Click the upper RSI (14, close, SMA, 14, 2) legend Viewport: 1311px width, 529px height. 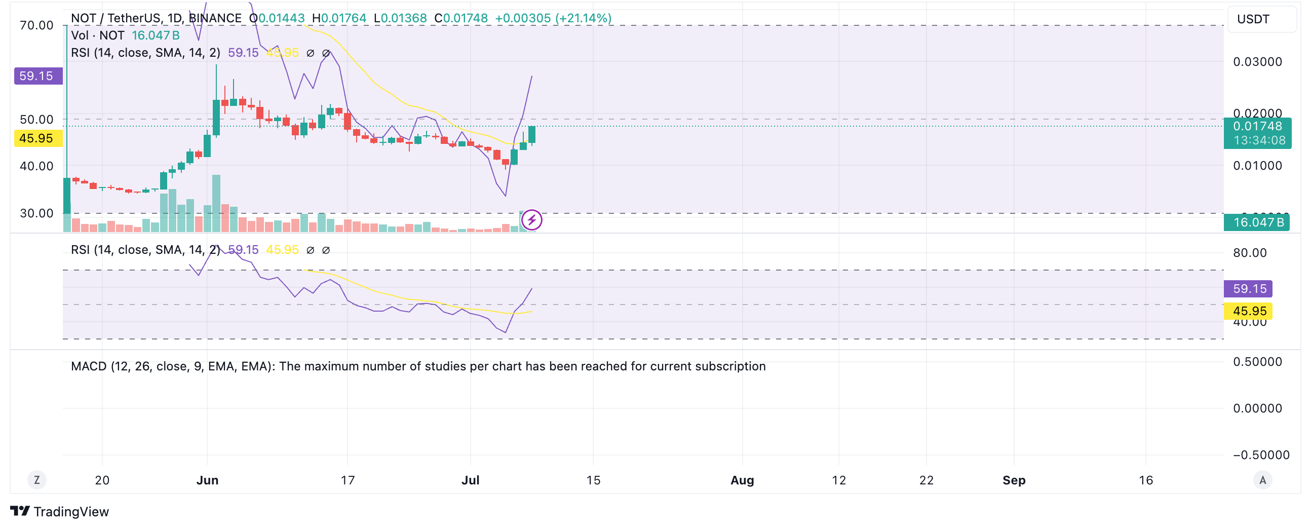point(145,53)
